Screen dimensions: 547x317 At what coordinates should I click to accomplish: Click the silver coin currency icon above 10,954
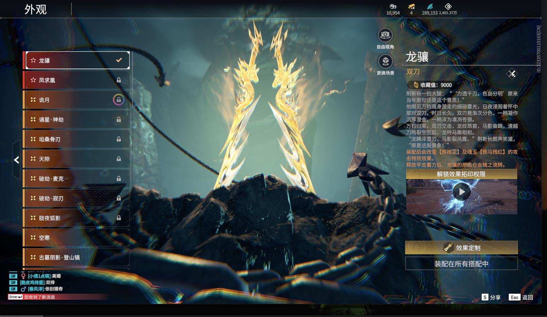coord(393,6)
